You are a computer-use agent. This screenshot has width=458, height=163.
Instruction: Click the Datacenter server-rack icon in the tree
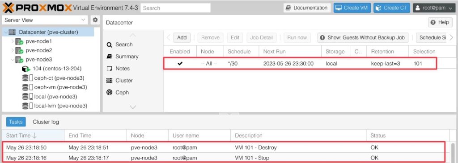(12, 32)
